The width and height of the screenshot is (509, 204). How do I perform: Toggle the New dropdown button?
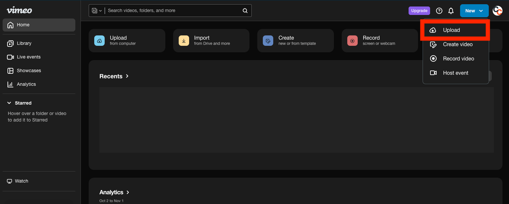pos(474,11)
